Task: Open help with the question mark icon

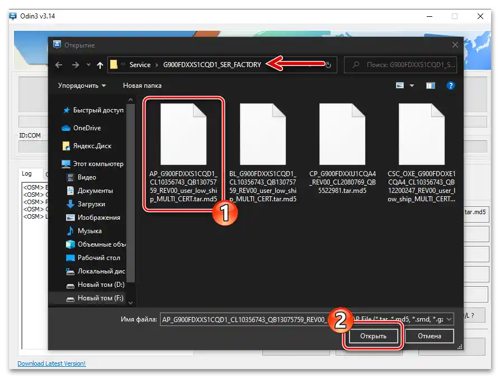Action: coord(451,86)
